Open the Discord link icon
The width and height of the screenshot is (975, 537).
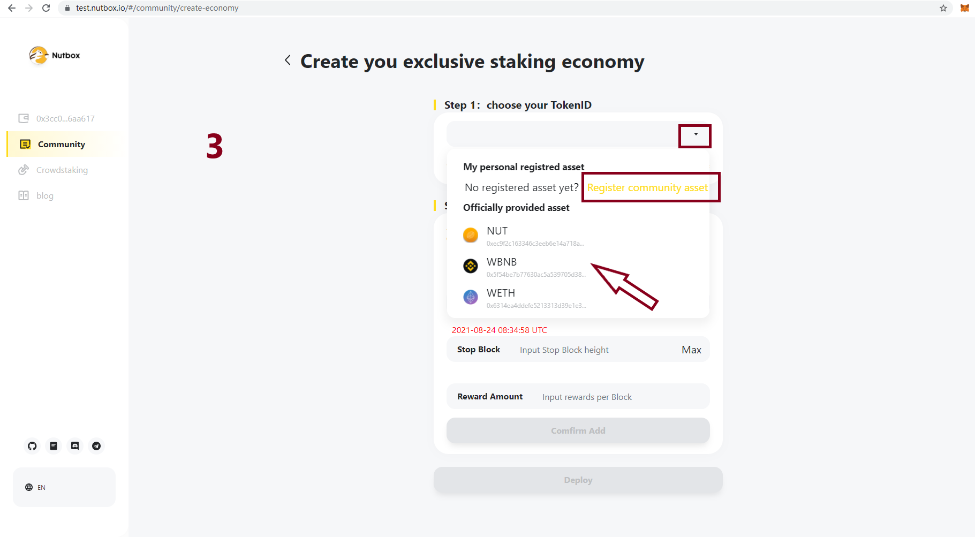click(x=75, y=446)
